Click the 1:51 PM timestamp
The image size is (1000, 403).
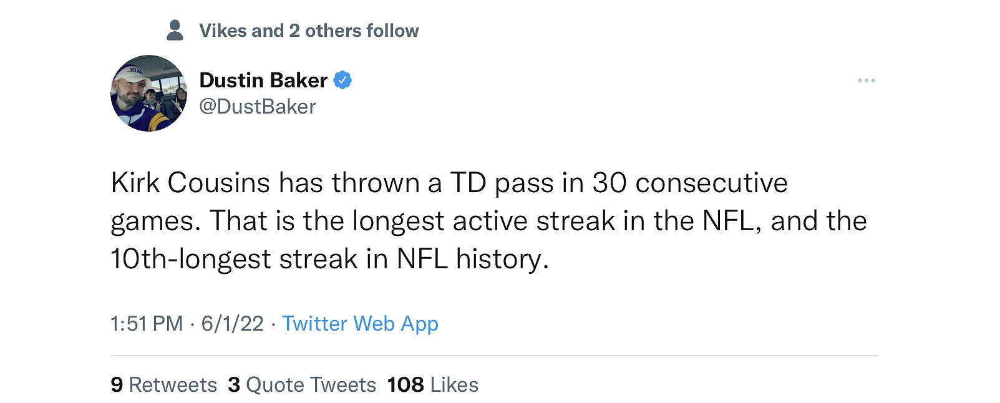click(147, 323)
